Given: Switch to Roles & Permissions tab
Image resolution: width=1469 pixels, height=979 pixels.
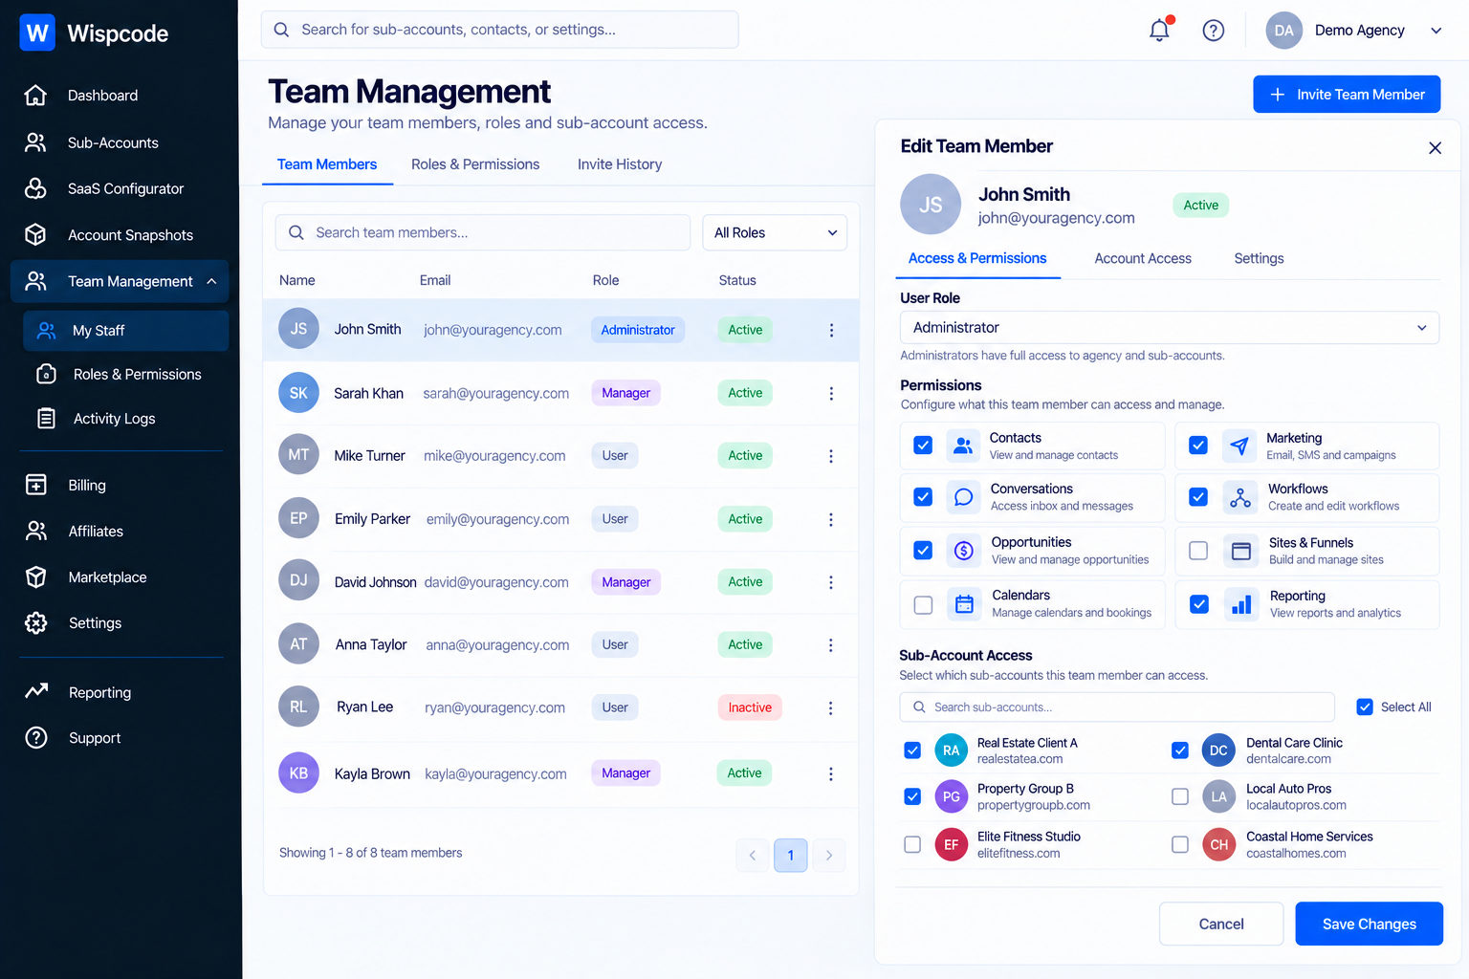Looking at the screenshot, I should (475, 164).
